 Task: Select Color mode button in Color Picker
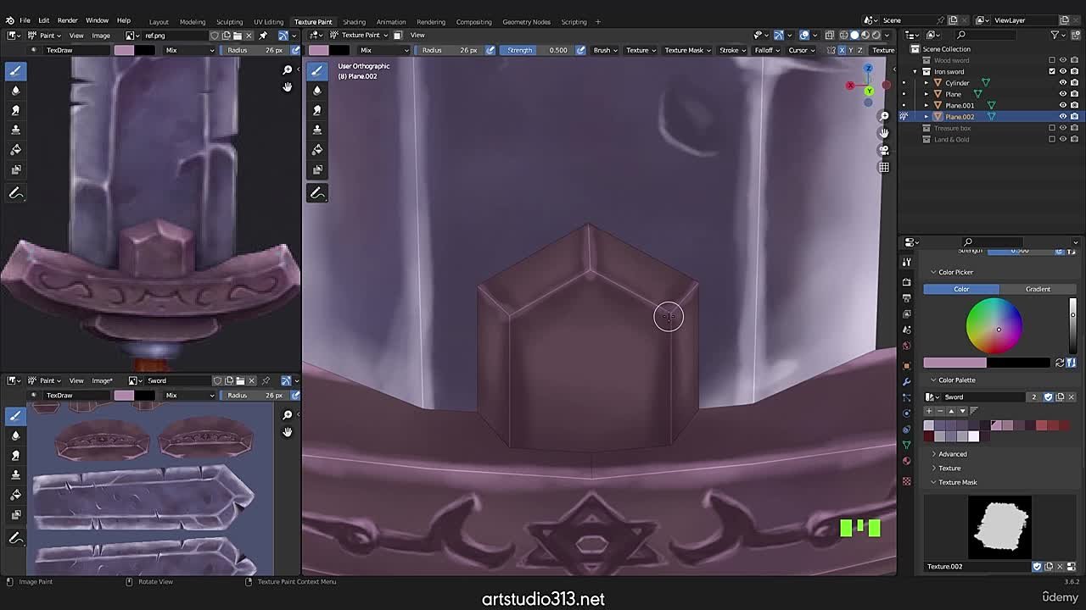961,289
